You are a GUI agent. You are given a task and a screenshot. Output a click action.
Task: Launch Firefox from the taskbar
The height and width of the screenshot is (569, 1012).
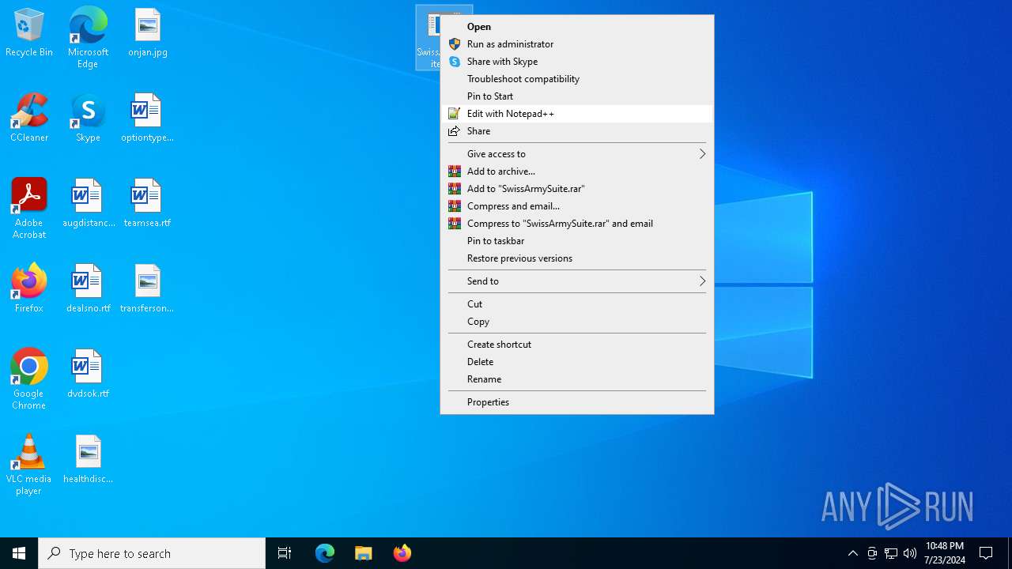pyautogui.click(x=402, y=553)
